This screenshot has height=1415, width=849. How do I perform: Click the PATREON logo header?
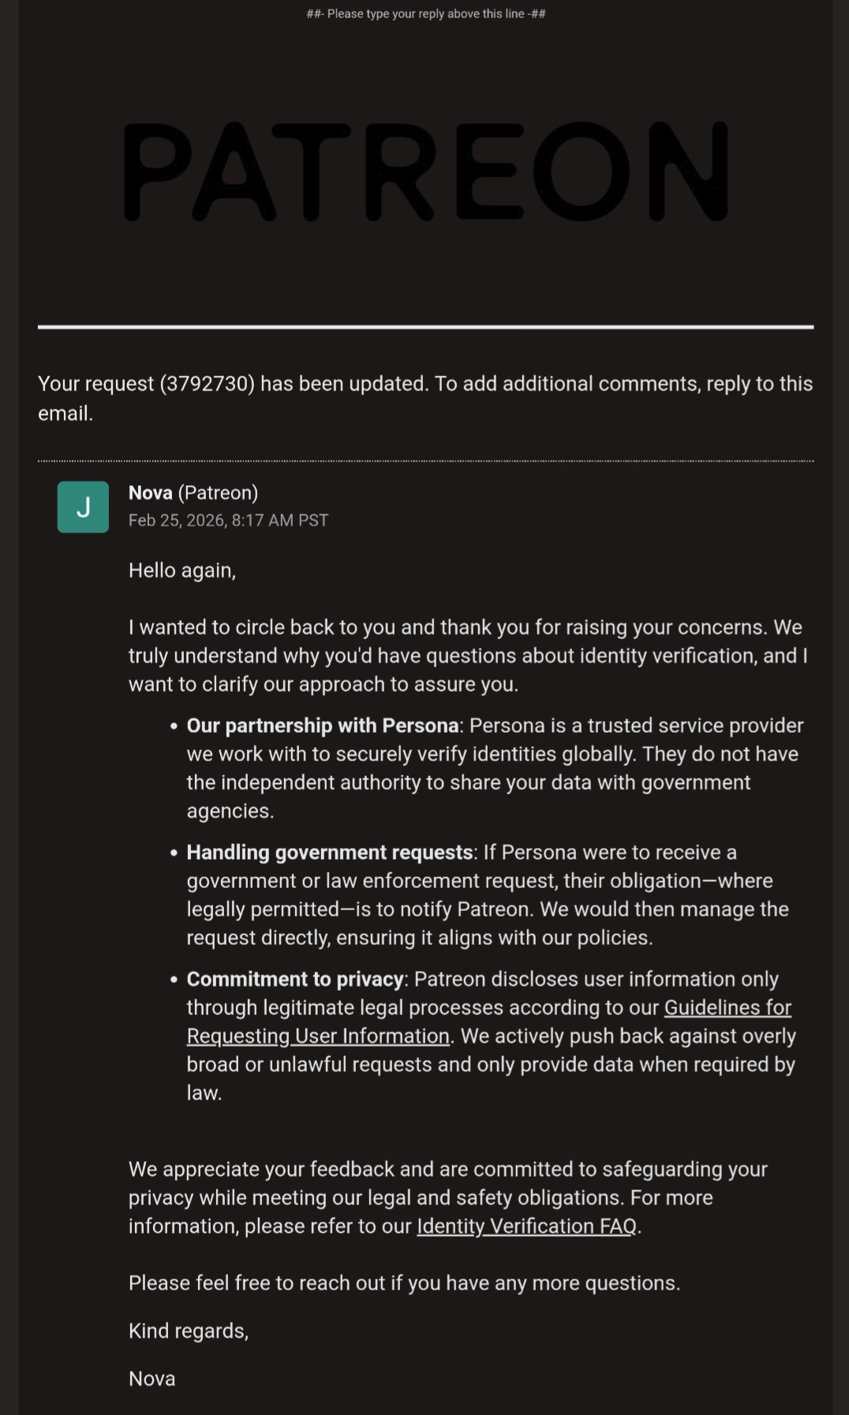pyautogui.click(x=425, y=171)
